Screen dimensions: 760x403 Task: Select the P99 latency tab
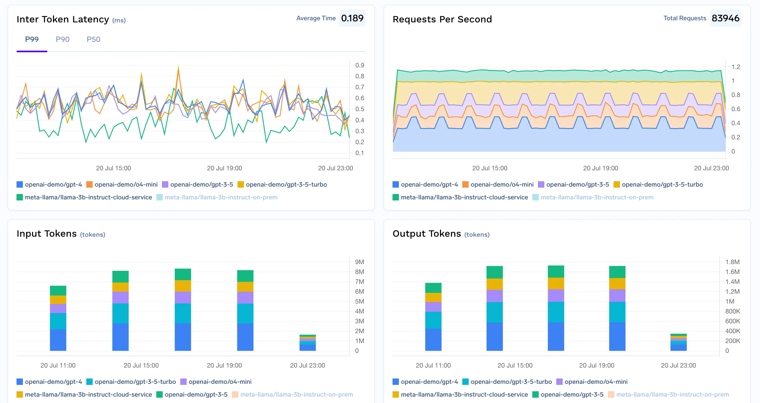coord(32,39)
